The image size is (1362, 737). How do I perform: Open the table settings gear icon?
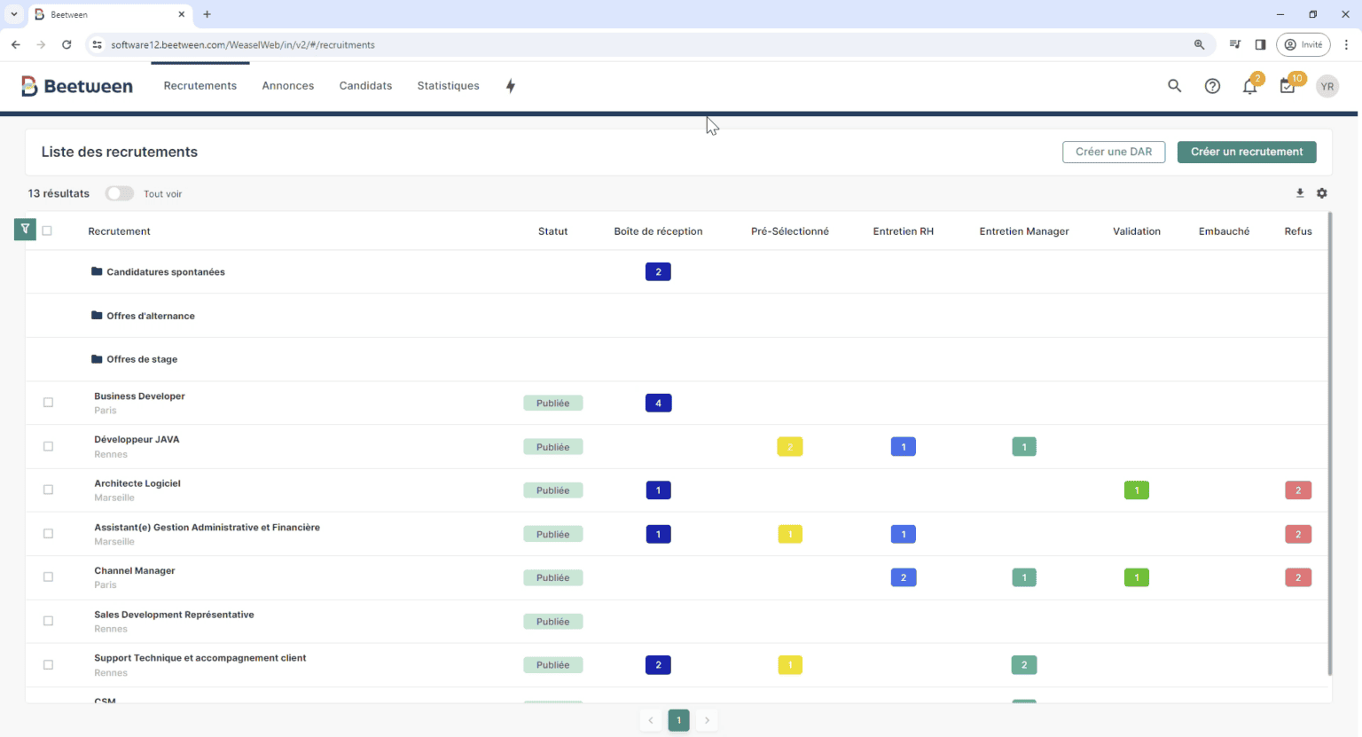(x=1322, y=193)
